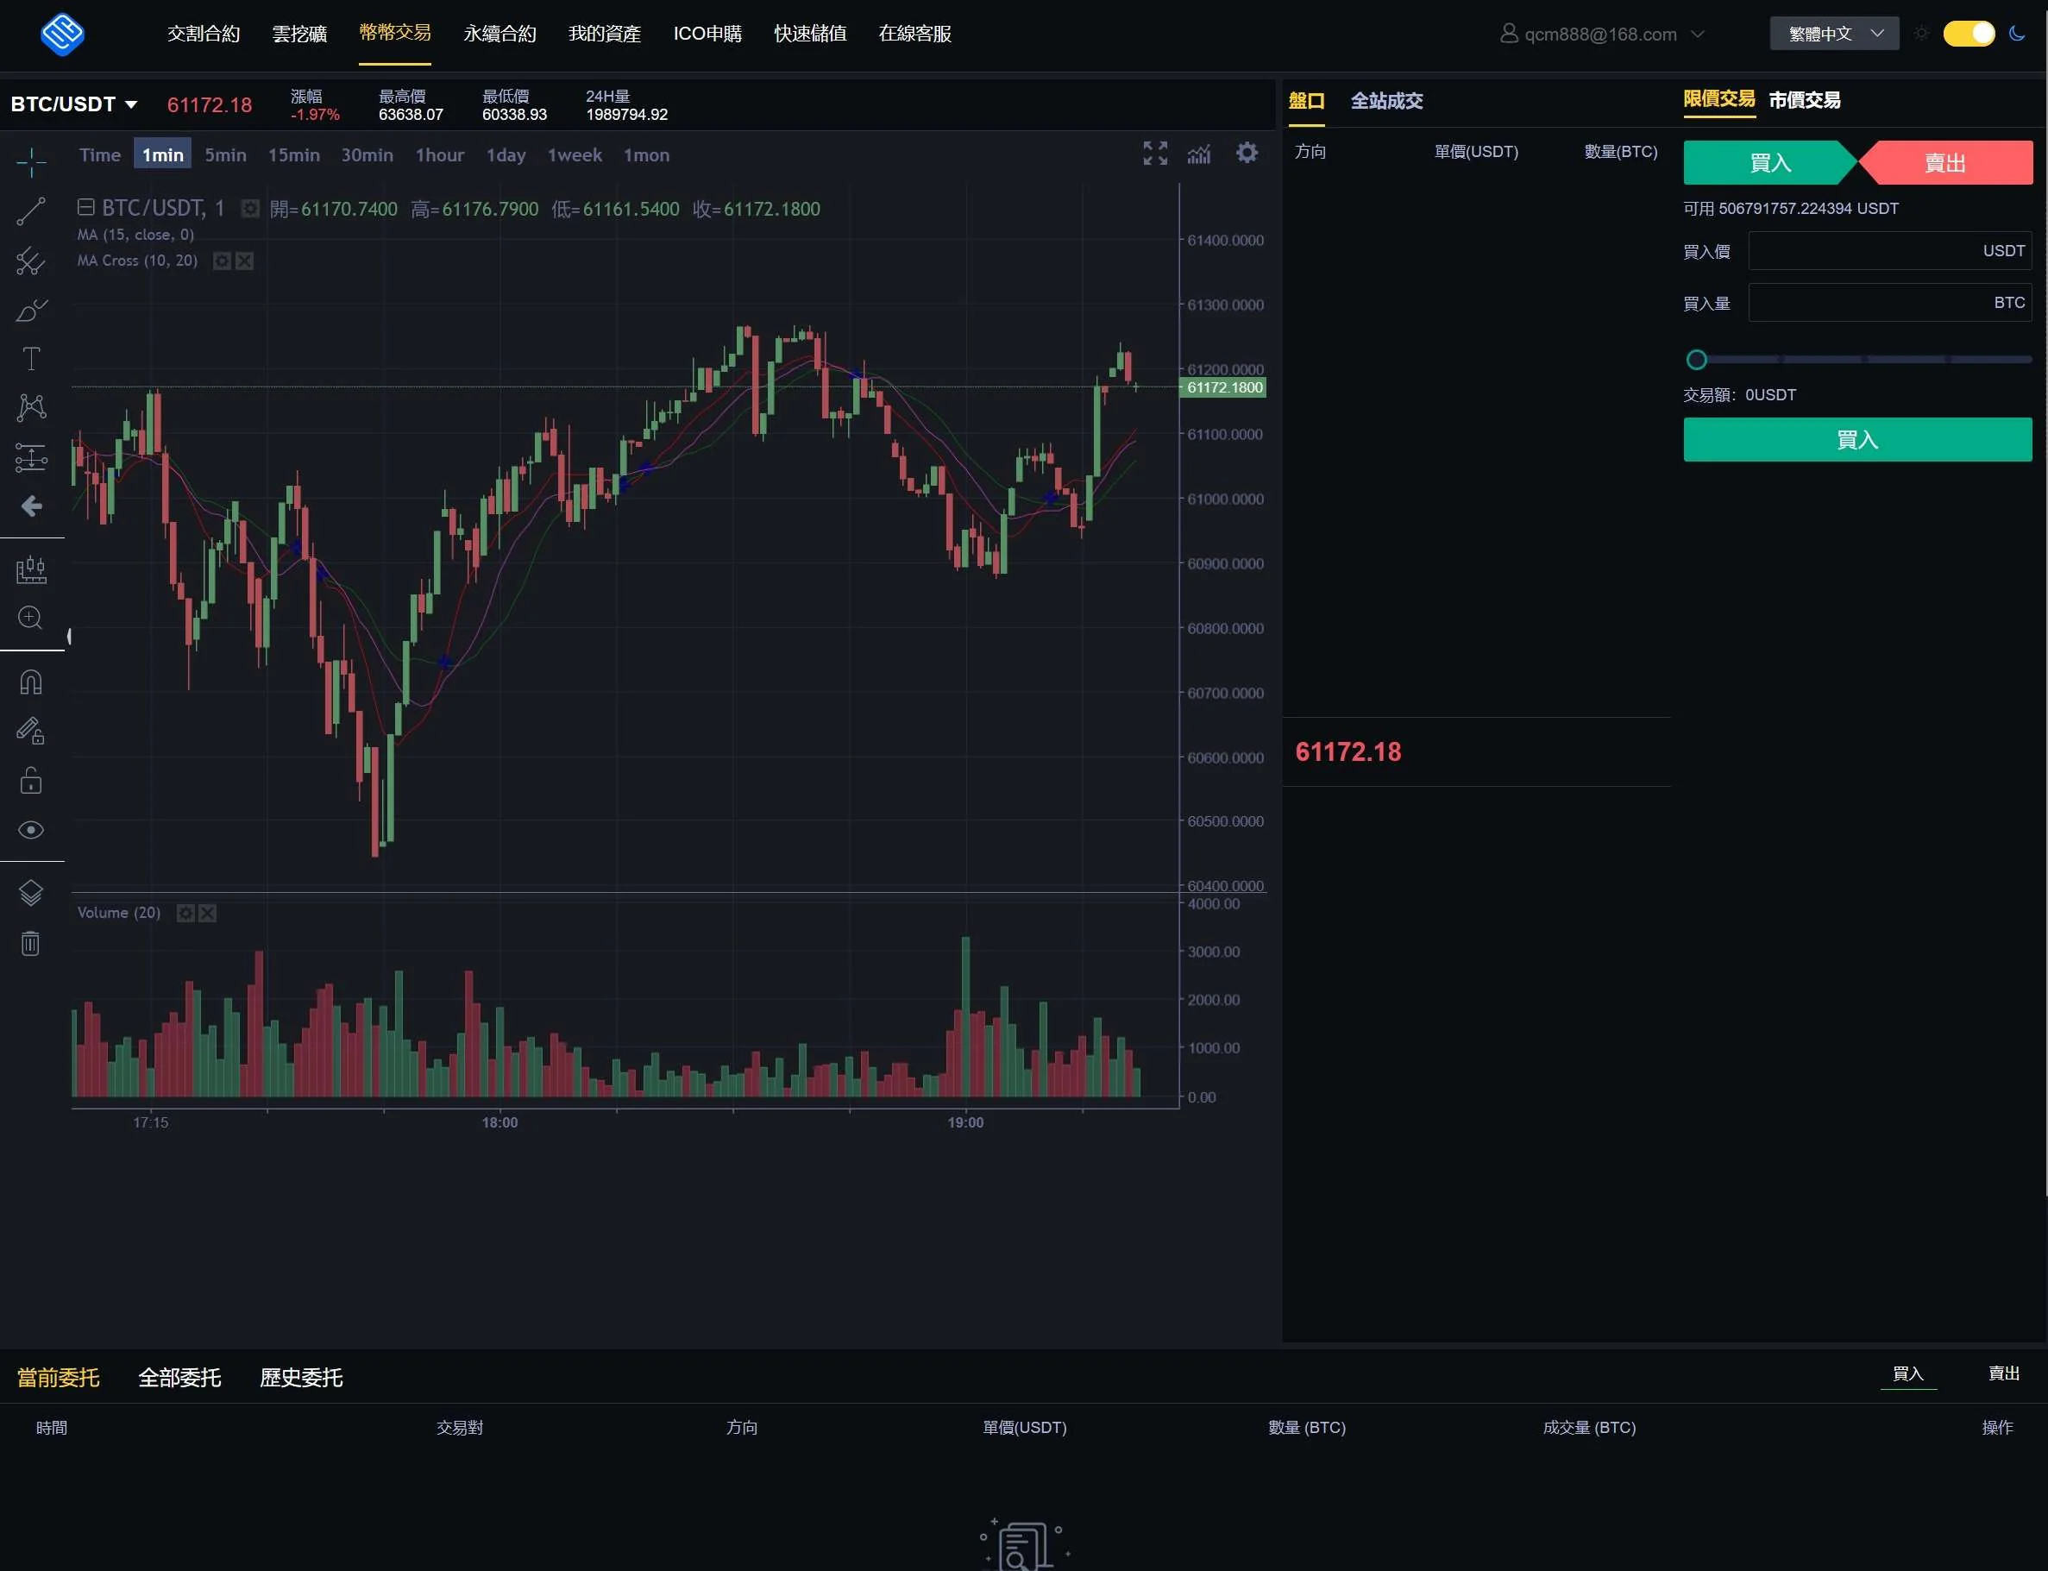Image resolution: width=2048 pixels, height=1571 pixels.
Task: Activate the magnet mode icon
Action: (x=31, y=682)
